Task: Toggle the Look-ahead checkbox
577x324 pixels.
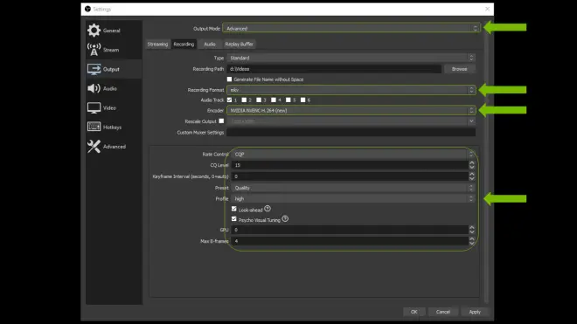Action: (x=233, y=209)
